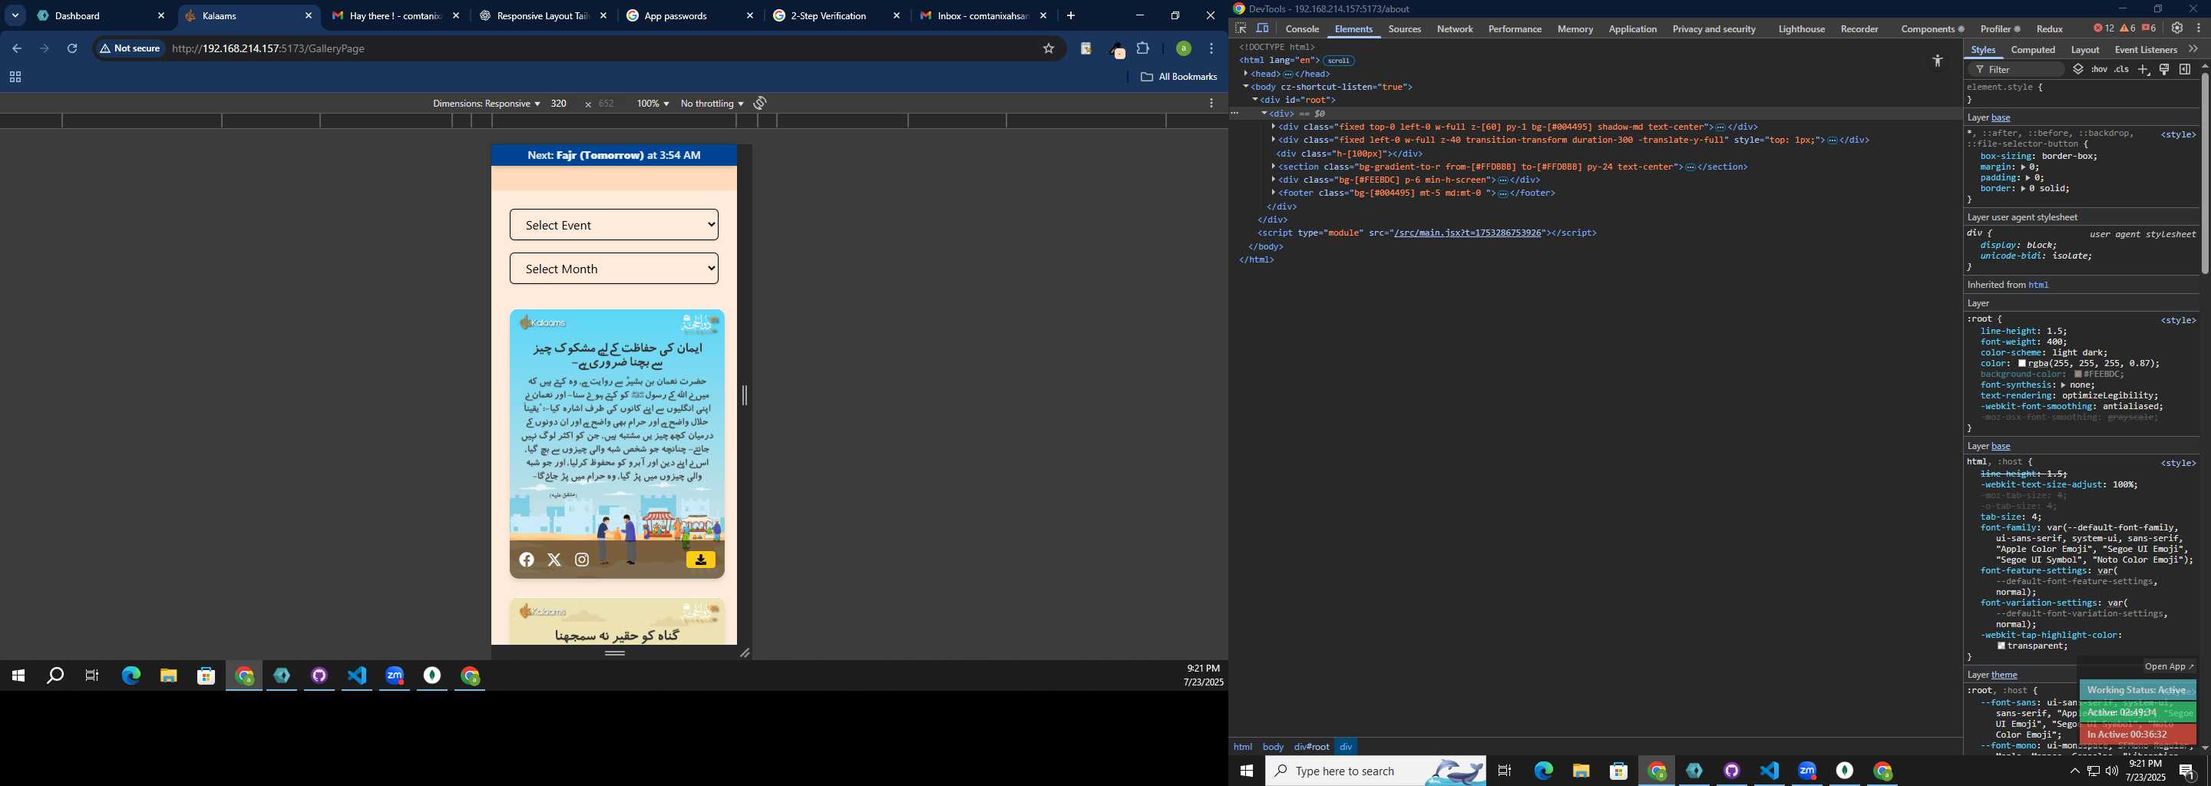Open the Lighthouse tab
Screen dimensions: 2211x786
coord(1802,29)
